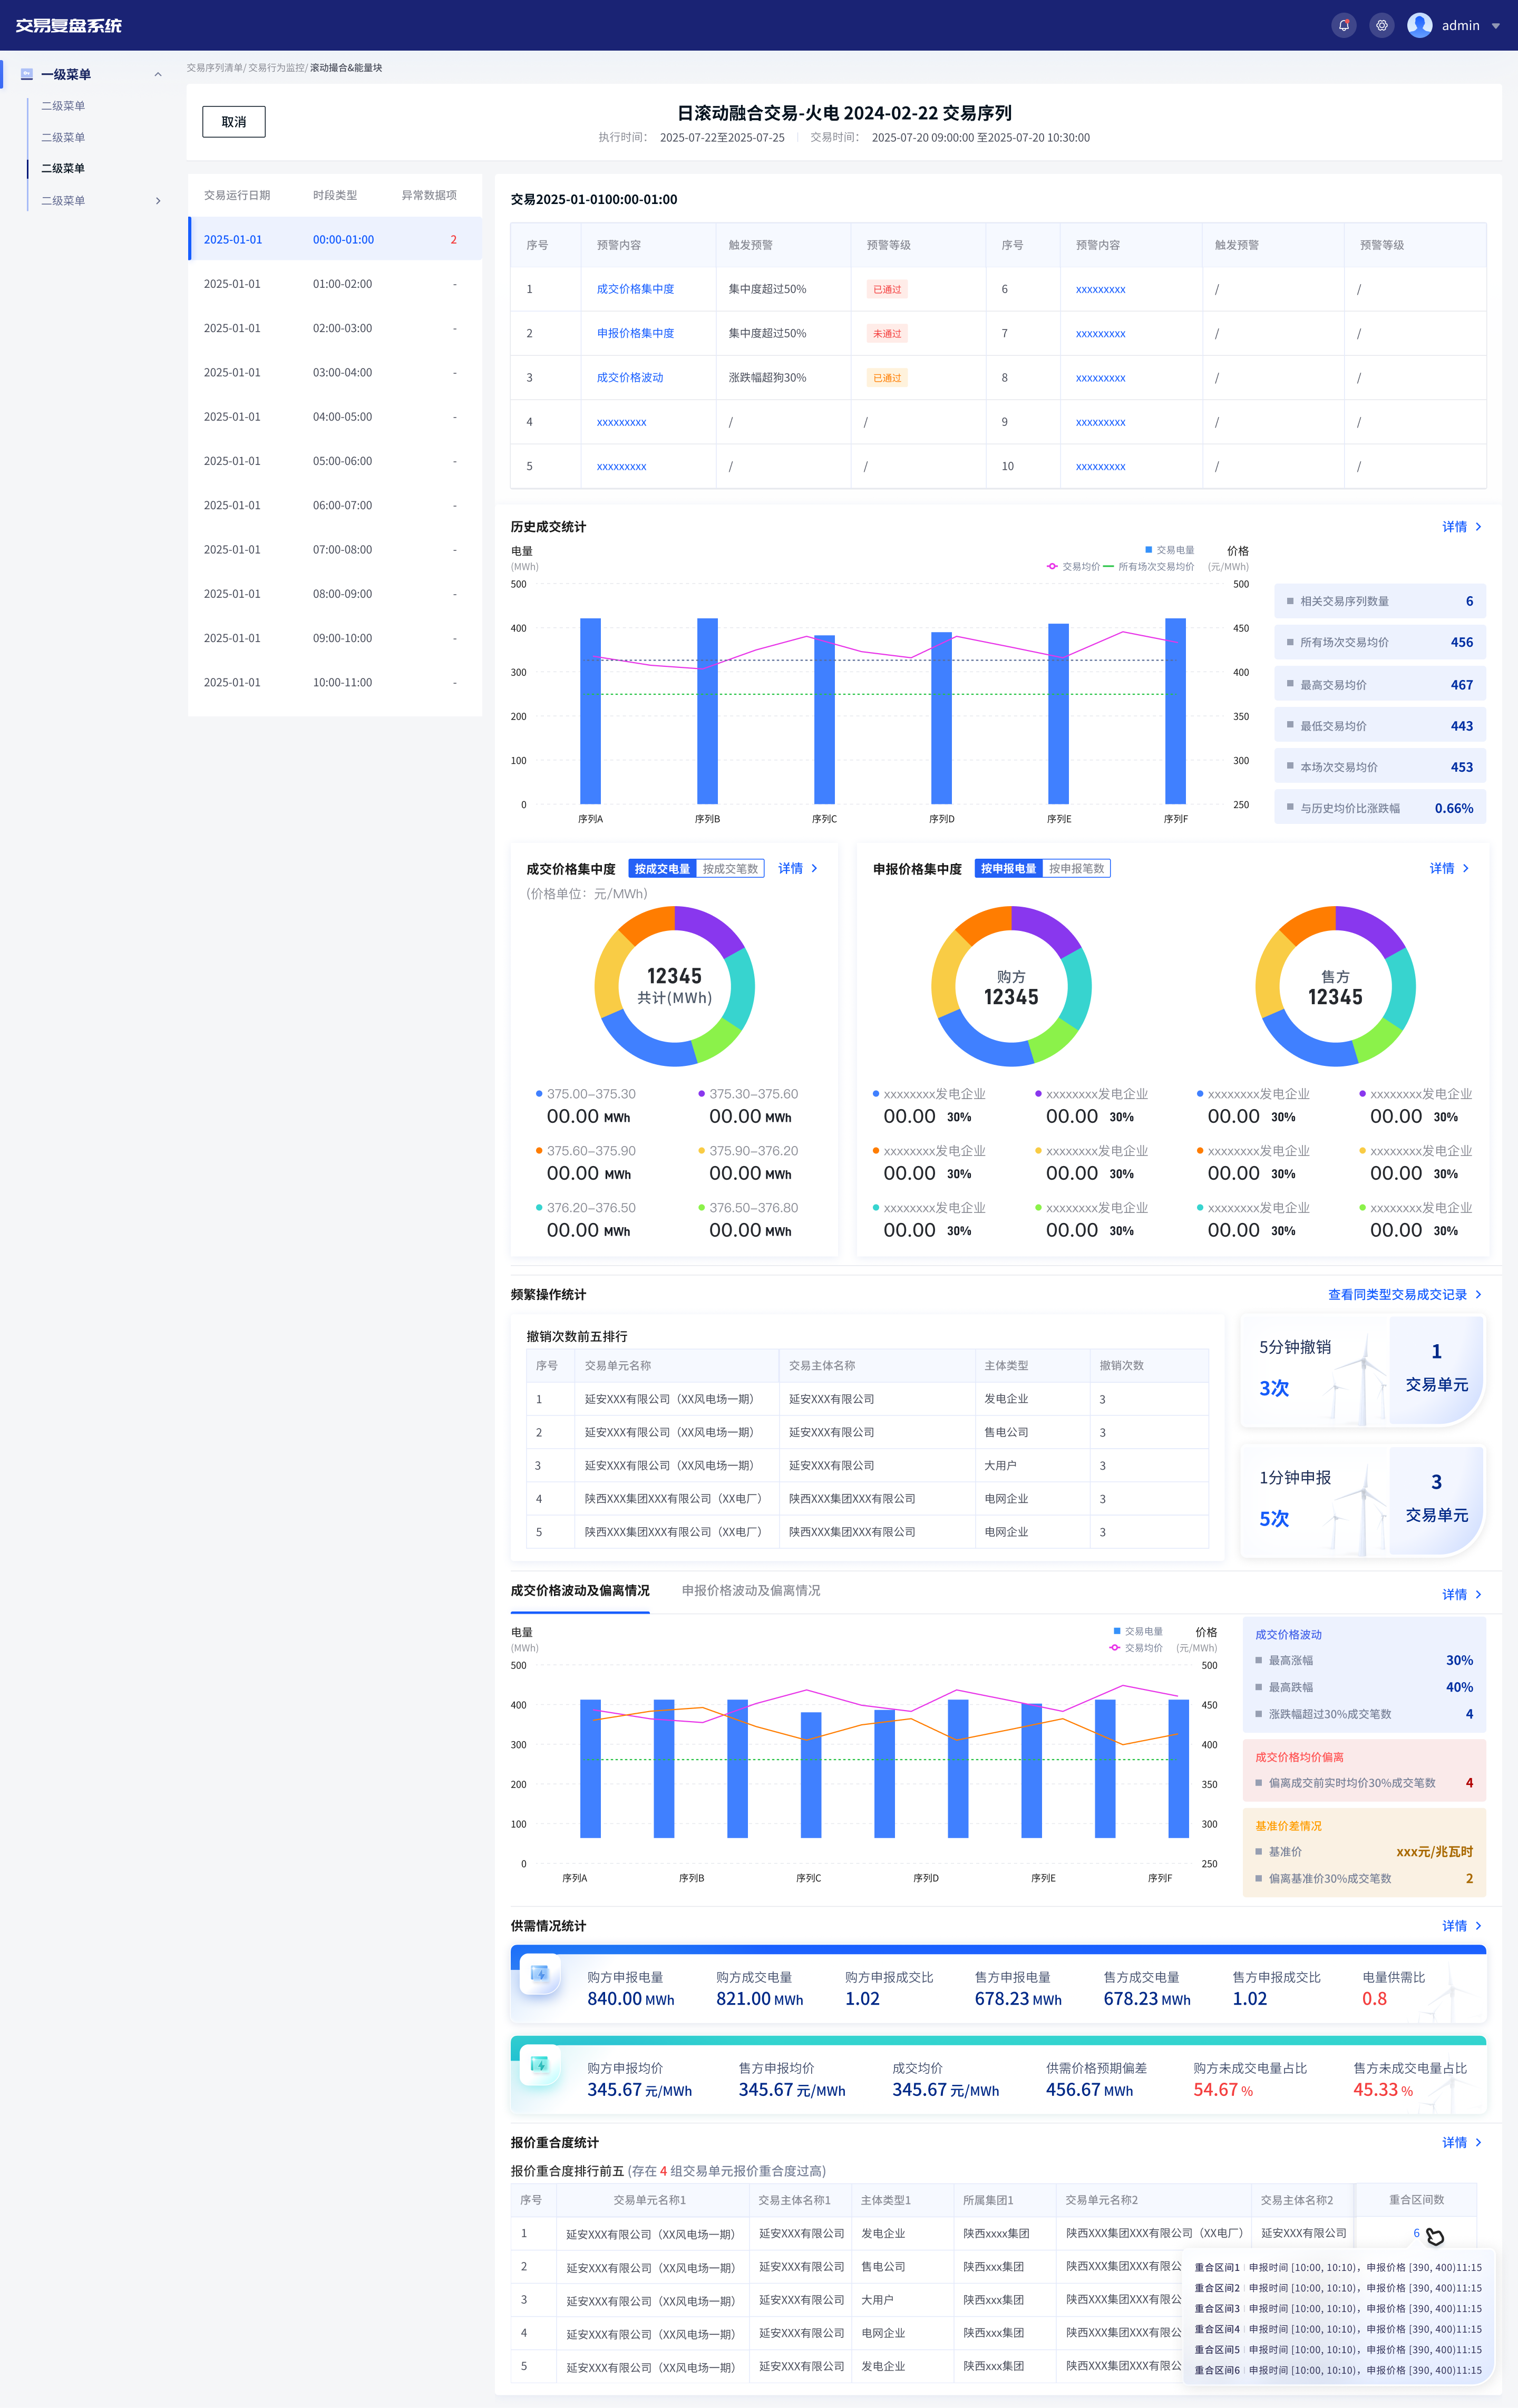
Task: Select the 成交价格波动及偏离情况 tab
Action: click(580, 1590)
